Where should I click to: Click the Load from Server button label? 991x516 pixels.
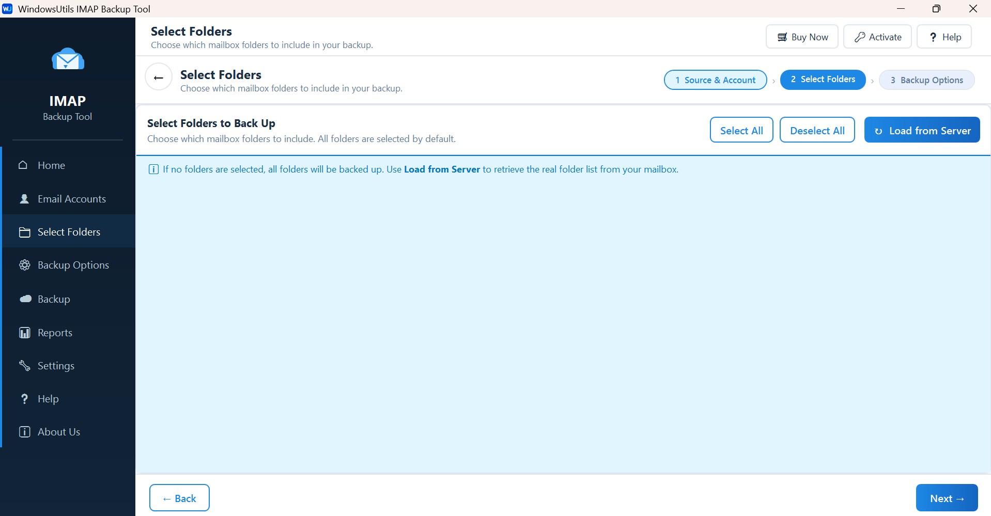[930, 131]
